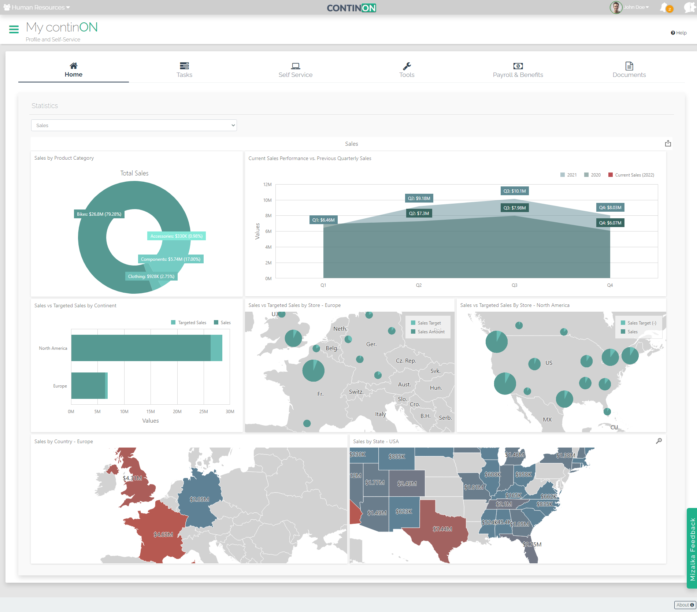Click the Help link

click(679, 33)
